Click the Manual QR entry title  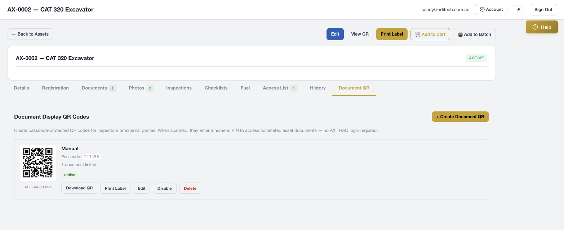tap(70, 148)
